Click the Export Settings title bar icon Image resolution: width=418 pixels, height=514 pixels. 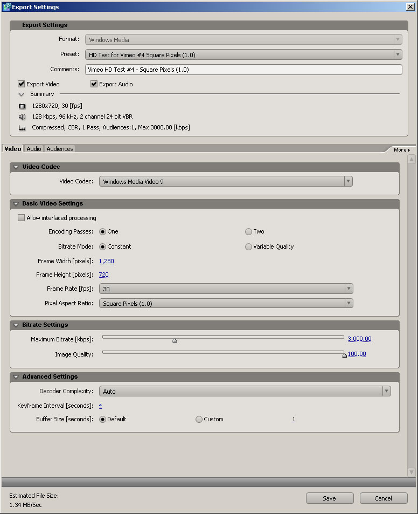click(6, 7)
